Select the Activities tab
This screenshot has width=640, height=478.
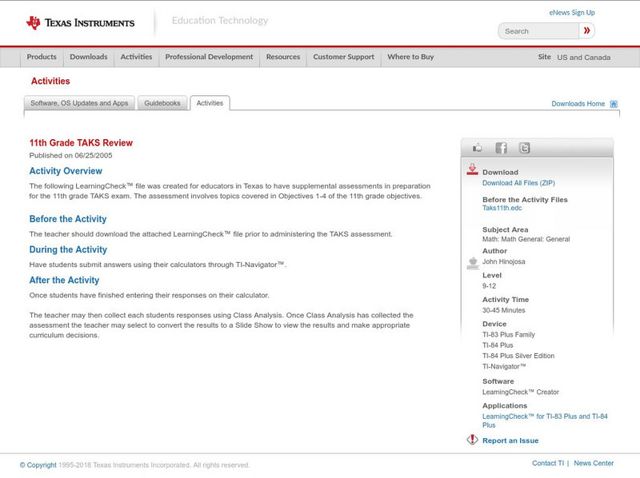tap(210, 103)
